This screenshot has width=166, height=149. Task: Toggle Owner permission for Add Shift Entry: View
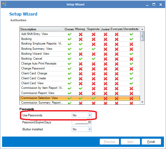tap(69, 34)
